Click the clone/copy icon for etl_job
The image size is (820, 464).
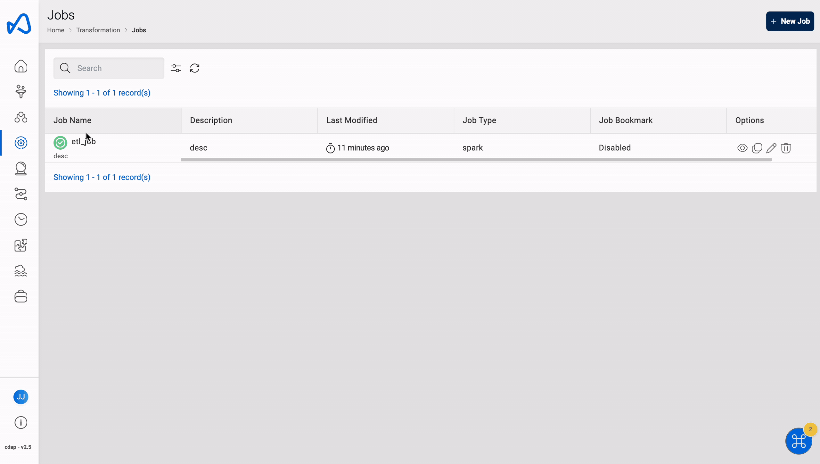tap(757, 147)
